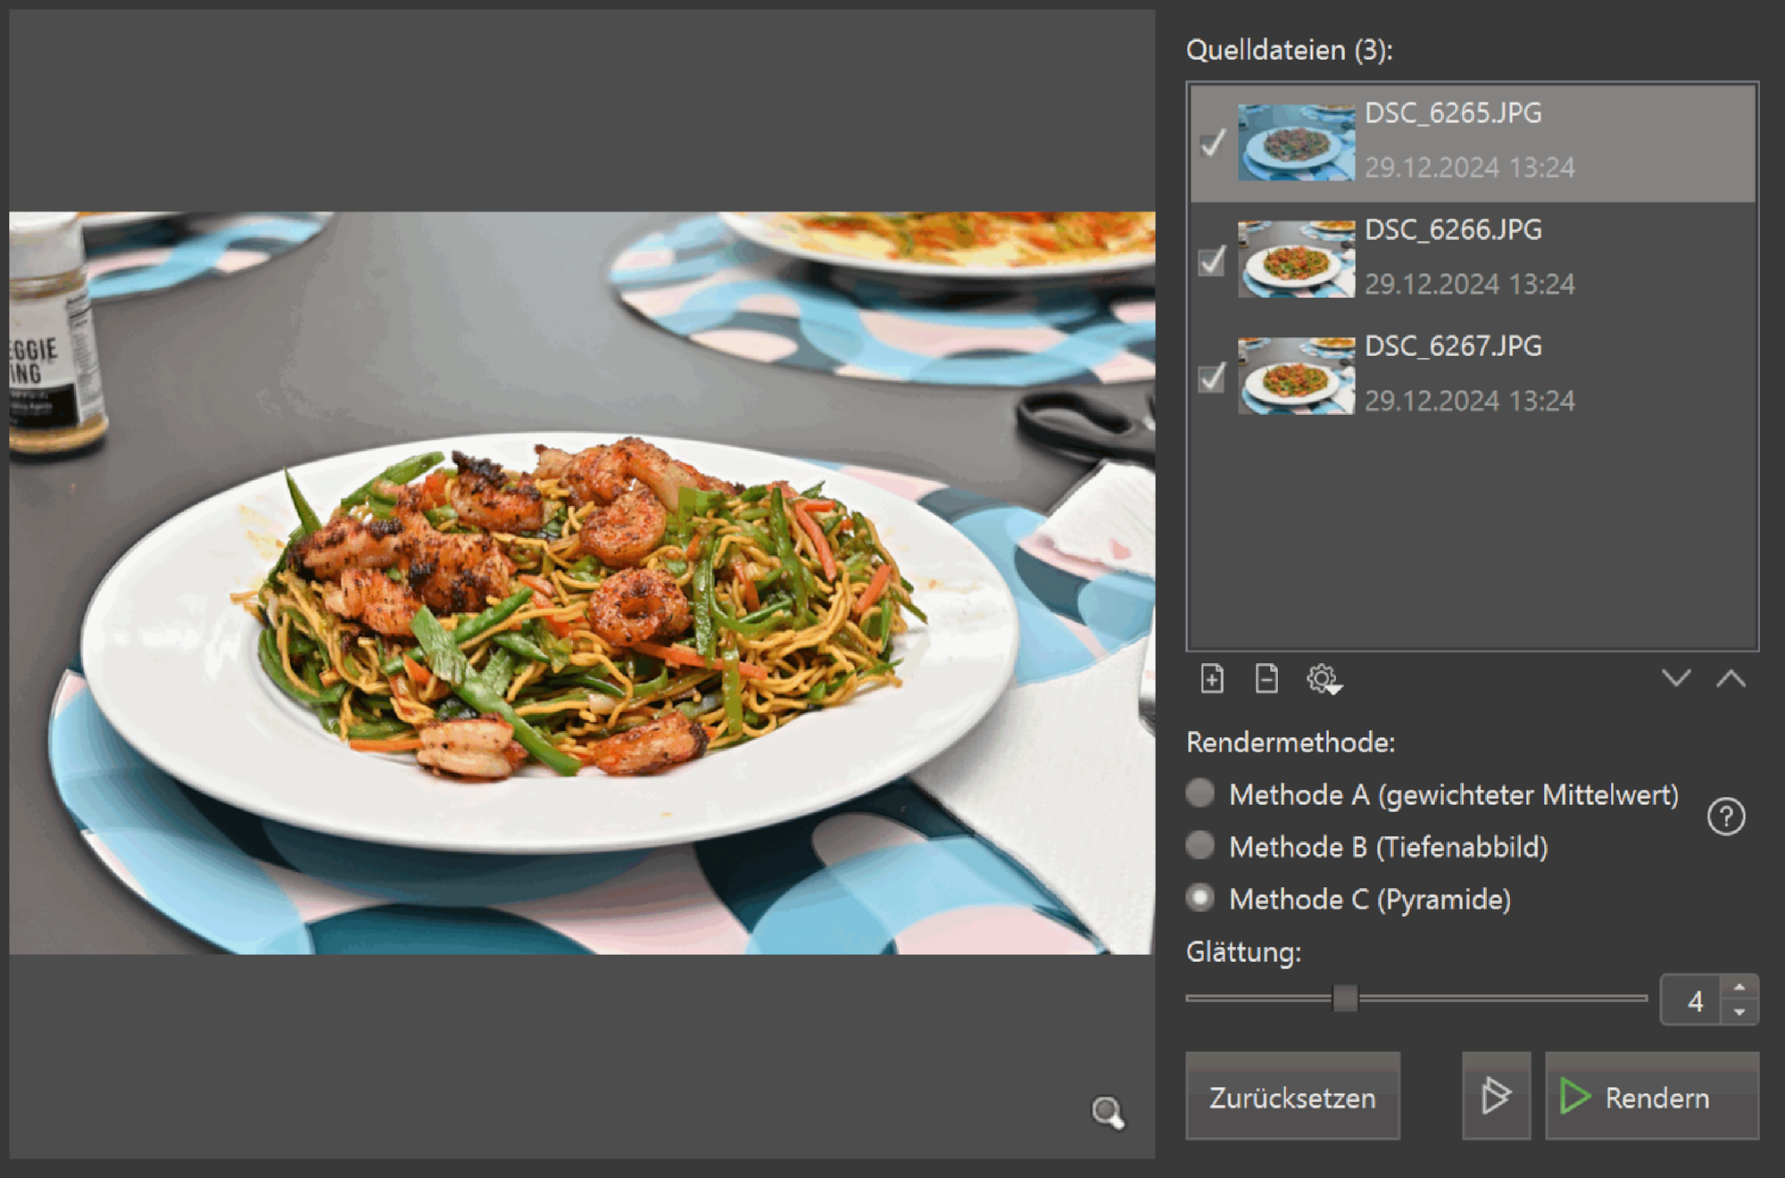Click the outlined play preview button
This screenshot has width=1785, height=1178.
(1495, 1095)
